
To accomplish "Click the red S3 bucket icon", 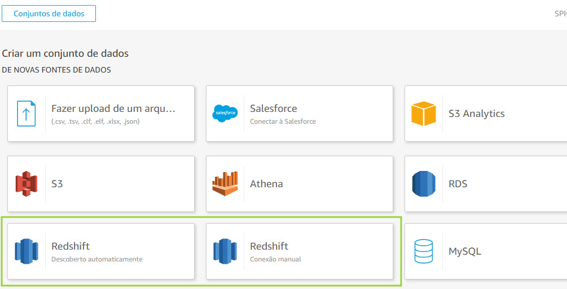I will coord(27,184).
